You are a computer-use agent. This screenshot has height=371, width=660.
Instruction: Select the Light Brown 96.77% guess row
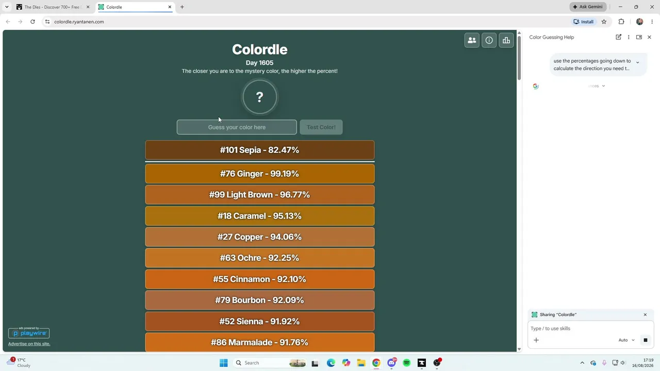click(x=259, y=195)
